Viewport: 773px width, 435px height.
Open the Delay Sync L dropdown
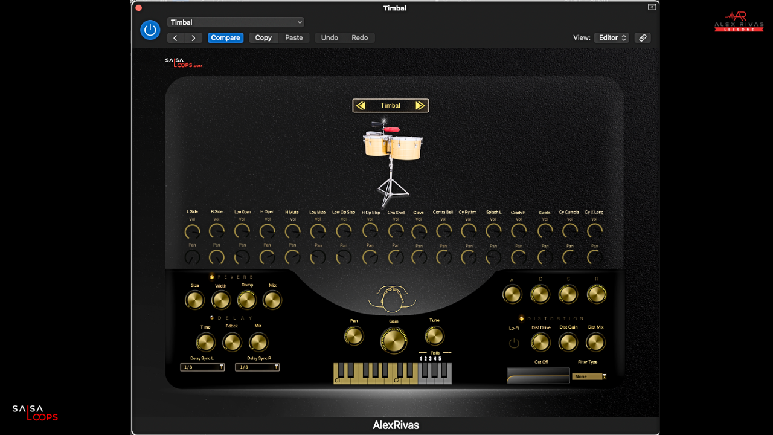202,367
